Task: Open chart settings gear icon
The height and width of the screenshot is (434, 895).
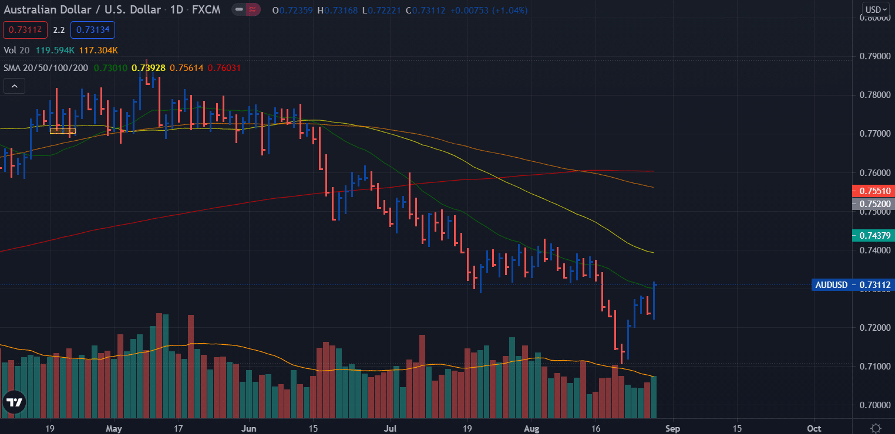Action: tap(876, 428)
